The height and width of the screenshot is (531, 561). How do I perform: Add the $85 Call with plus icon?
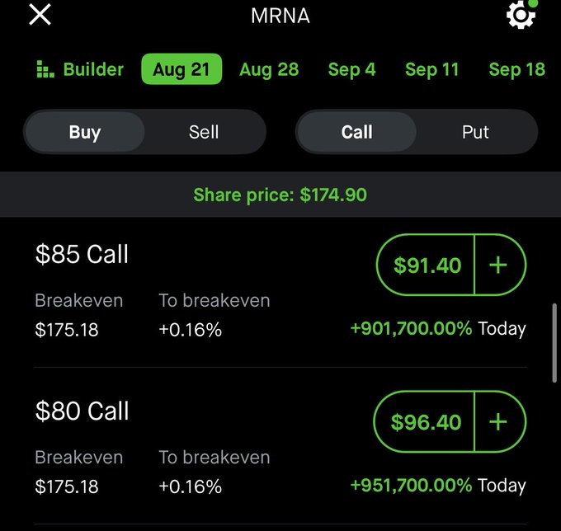coord(499,265)
